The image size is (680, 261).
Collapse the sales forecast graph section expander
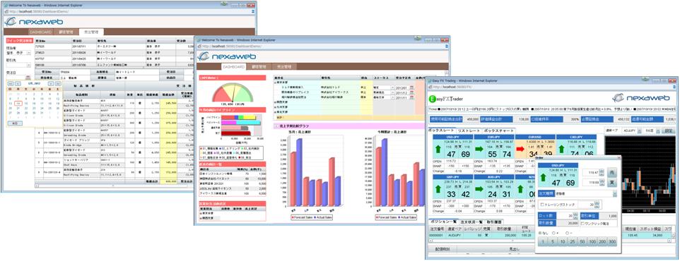[x=276, y=126]
